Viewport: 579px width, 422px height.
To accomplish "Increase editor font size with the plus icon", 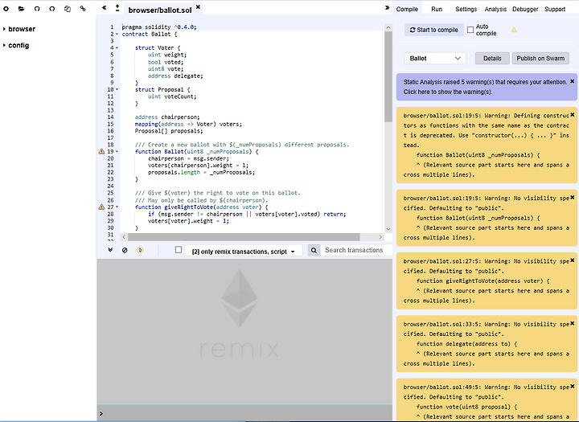I will pos(117,6).
